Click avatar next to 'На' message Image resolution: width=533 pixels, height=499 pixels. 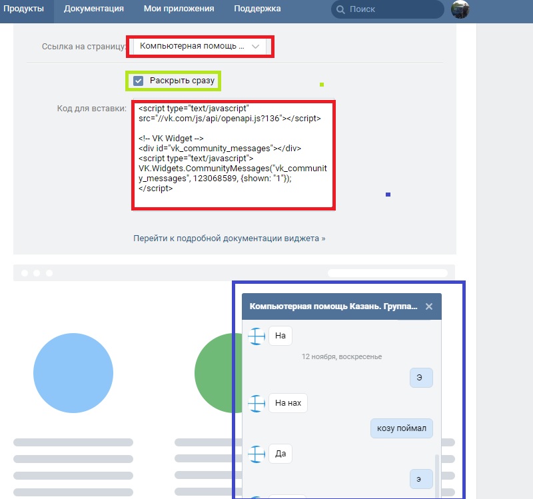click(x=257, y=336)
